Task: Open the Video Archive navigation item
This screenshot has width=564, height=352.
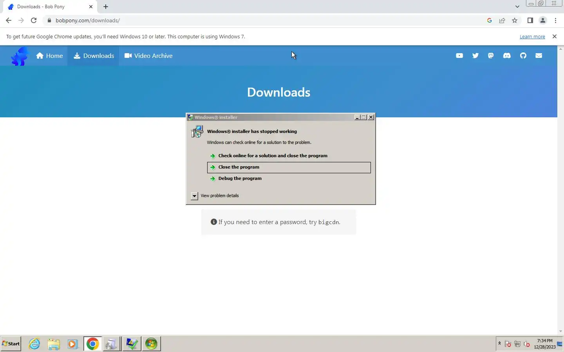Action: coord(148,56)
